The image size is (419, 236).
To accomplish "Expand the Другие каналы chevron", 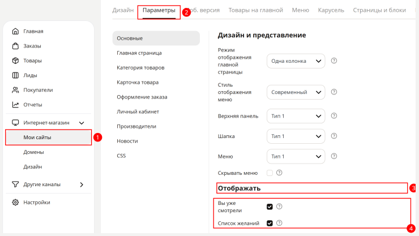I will pyautogui.click(x=82, y=184).
